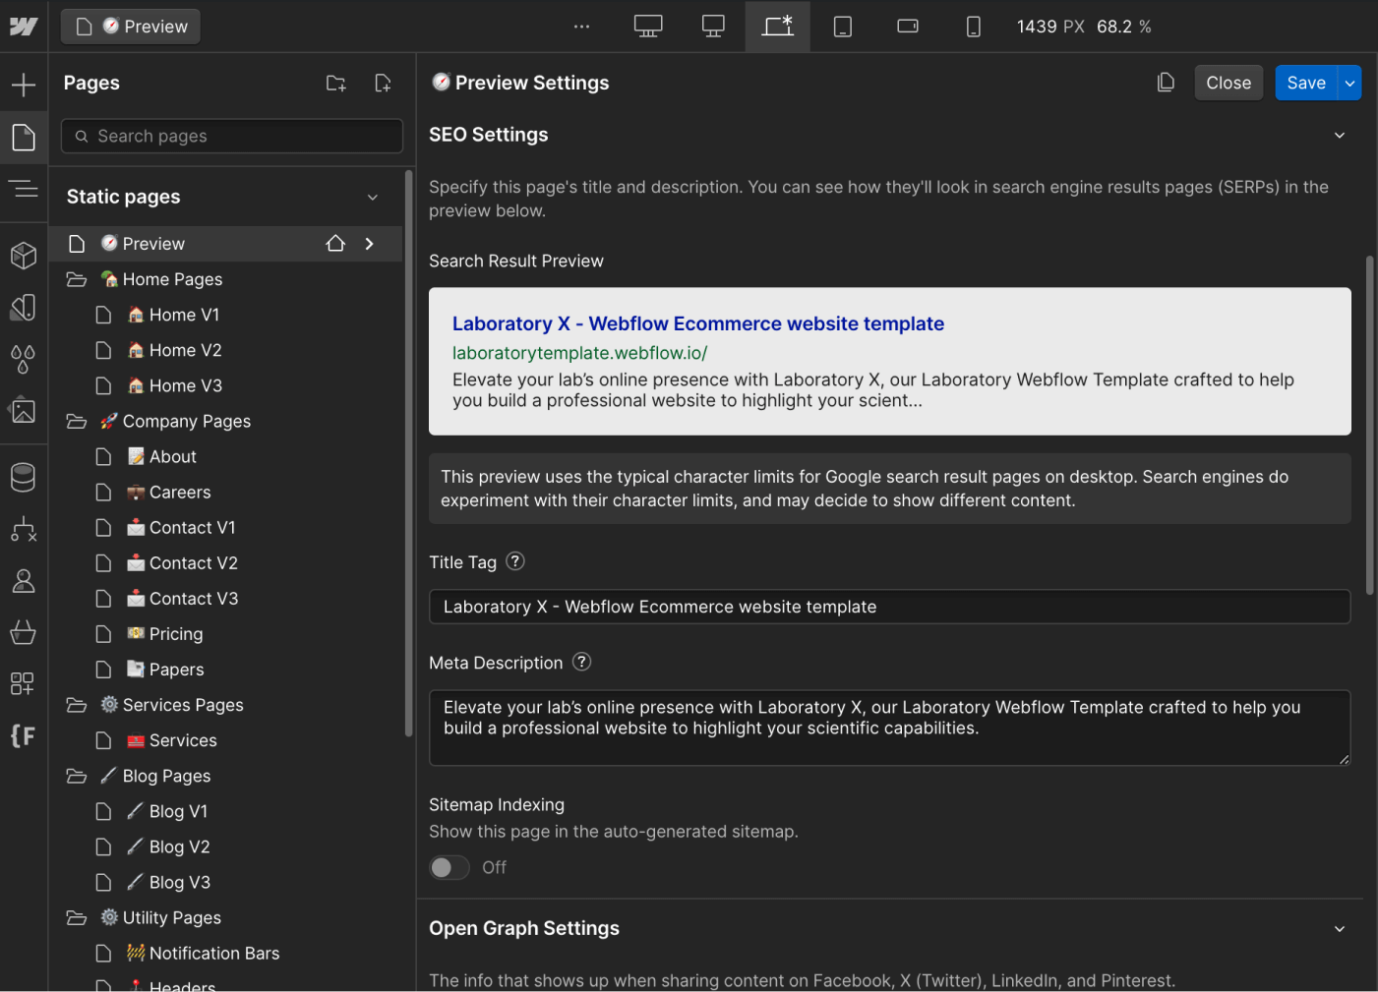This screenshot has width=1378, height=992.
Task: Expand the Open Graph Settings section
Action: (x=1339, y=928)
